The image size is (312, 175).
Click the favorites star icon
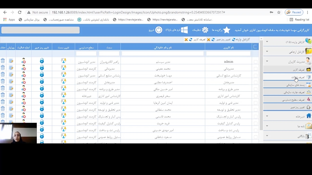tap(227, 30)
